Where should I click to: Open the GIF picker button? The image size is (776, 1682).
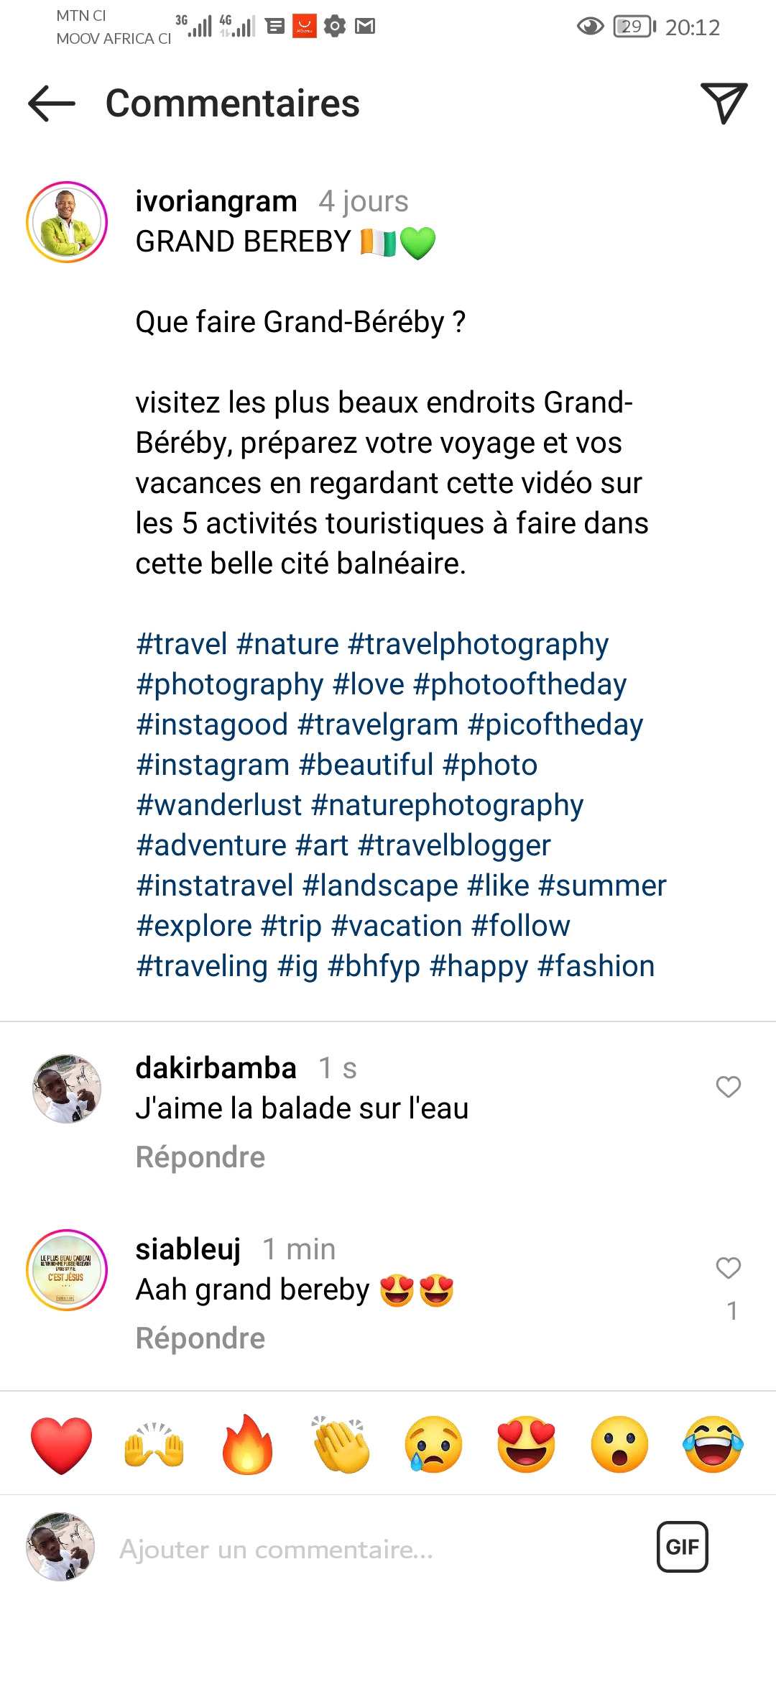click(682, 1547)
